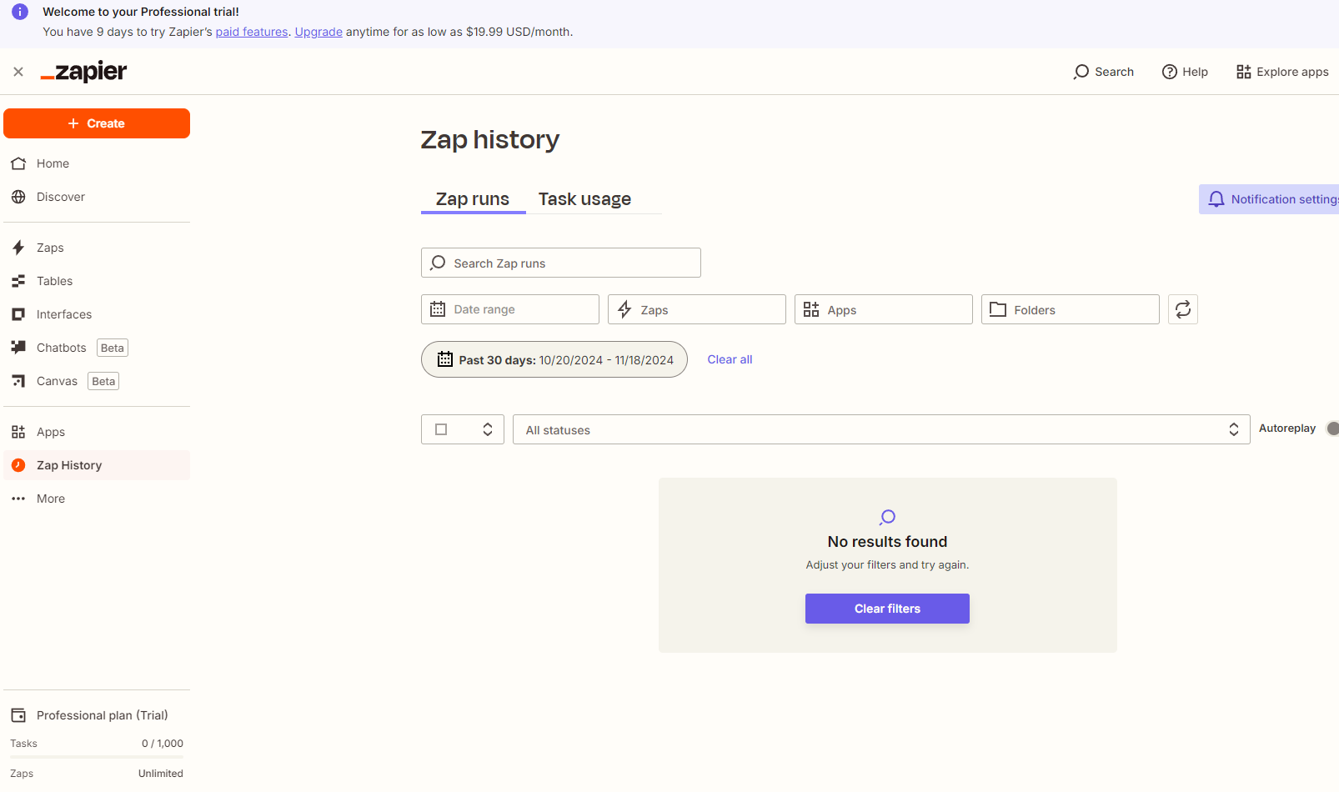The width and height of the screenshot is (1339, 792).
Task: Open the bulk selection options arrows
Action: coord(488,429)
